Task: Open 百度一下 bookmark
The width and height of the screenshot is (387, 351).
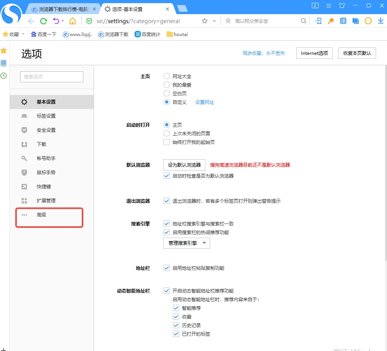Action: [44, 35]
